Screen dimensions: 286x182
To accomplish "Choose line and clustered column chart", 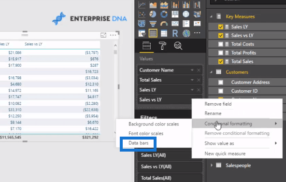I will (186, 5).
